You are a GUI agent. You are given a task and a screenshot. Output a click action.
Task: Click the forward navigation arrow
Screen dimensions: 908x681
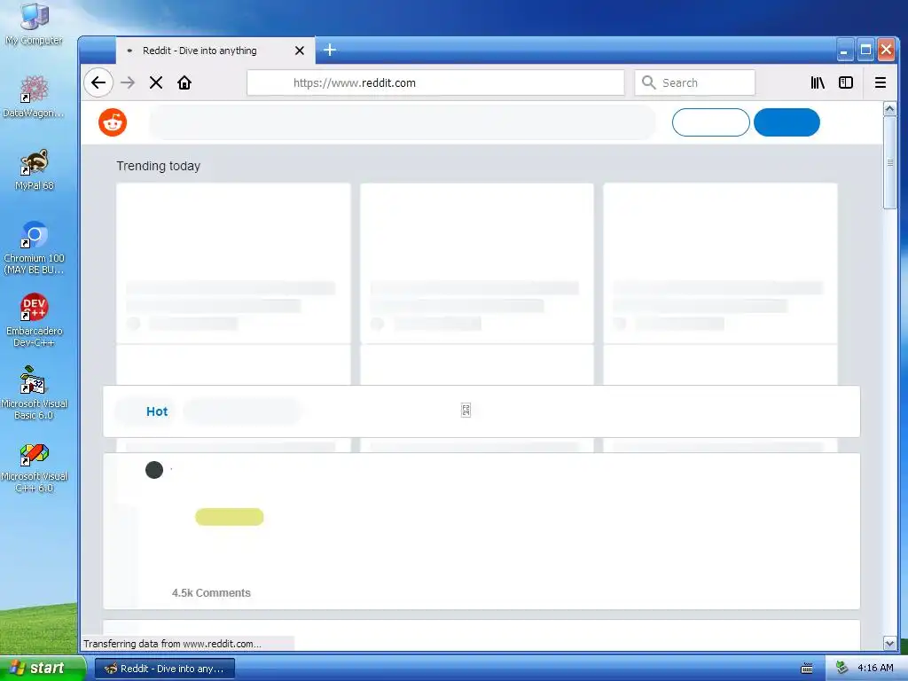(128, 82)
